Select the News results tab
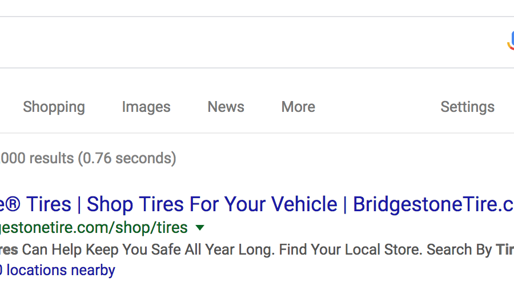Image resolution: width=514 pixels, height=298 pixels. coord(226,107)
